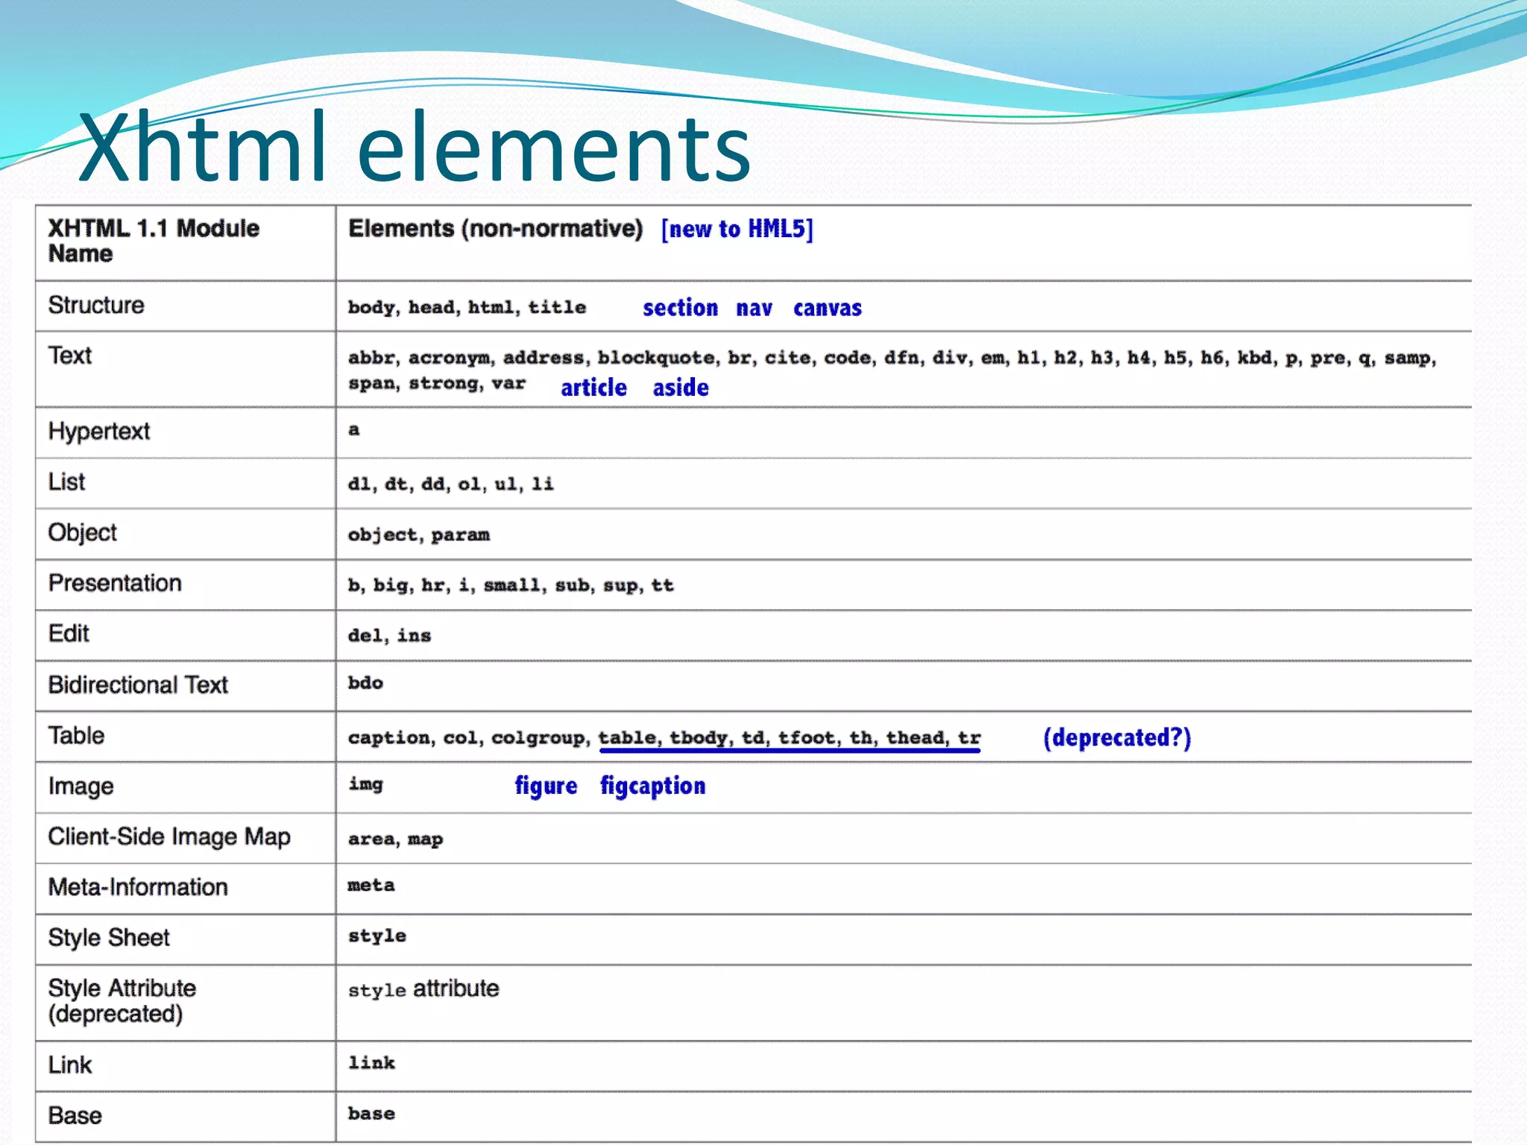The height and width of the screenshot is (1145, 1527).
Task: Select the 'List' module label
Action: [x=66, y=482]
